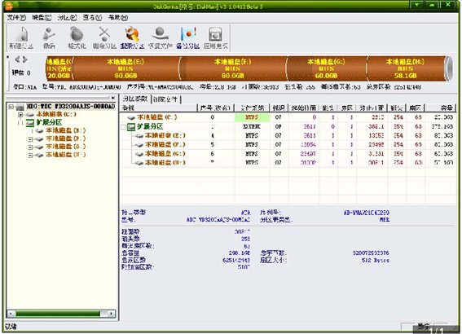Expand 本地磁盘(F:) node in tree

(x=30, y=139)
